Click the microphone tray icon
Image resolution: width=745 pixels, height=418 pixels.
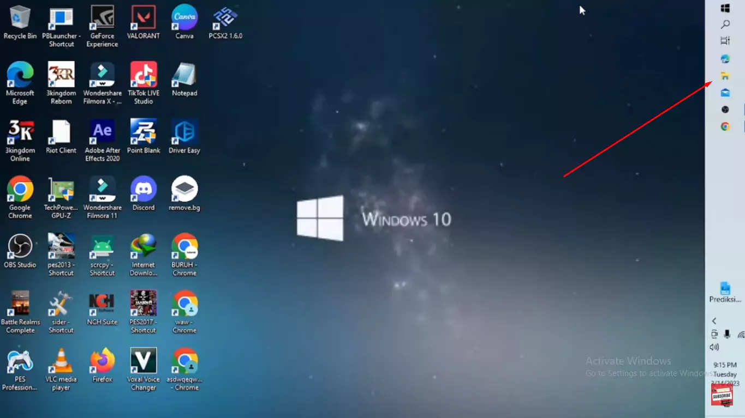(727, 335)
